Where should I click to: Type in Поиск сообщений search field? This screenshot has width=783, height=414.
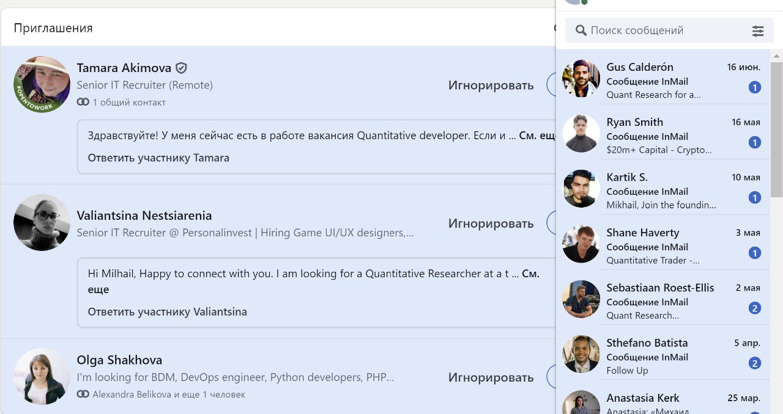[667, 31]
